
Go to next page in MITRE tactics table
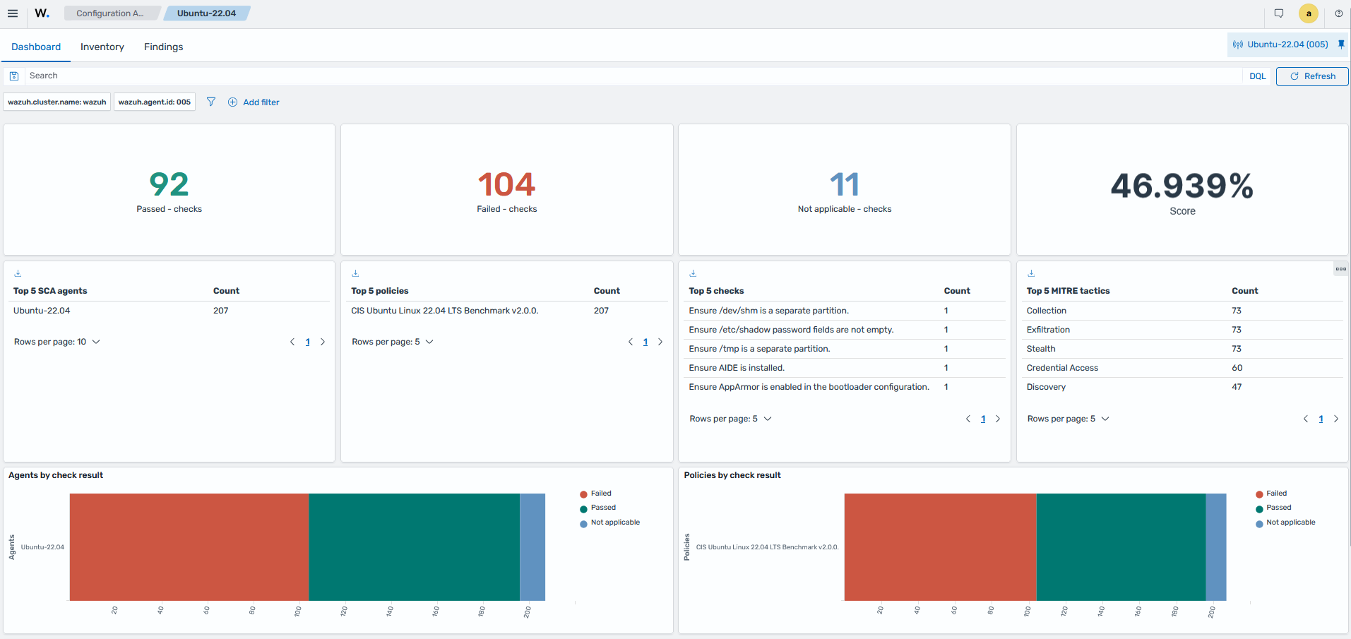pos(1336,419)
